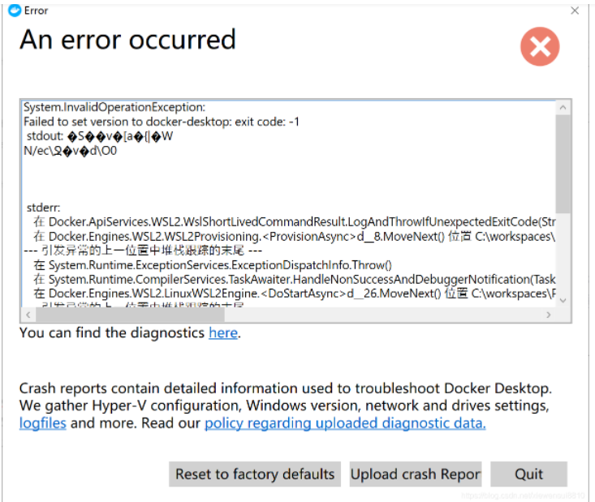The width and height of the screenshot is (595, 502).
Task: Open the diagnostics 'here' link
Action: tap(223, 333)
